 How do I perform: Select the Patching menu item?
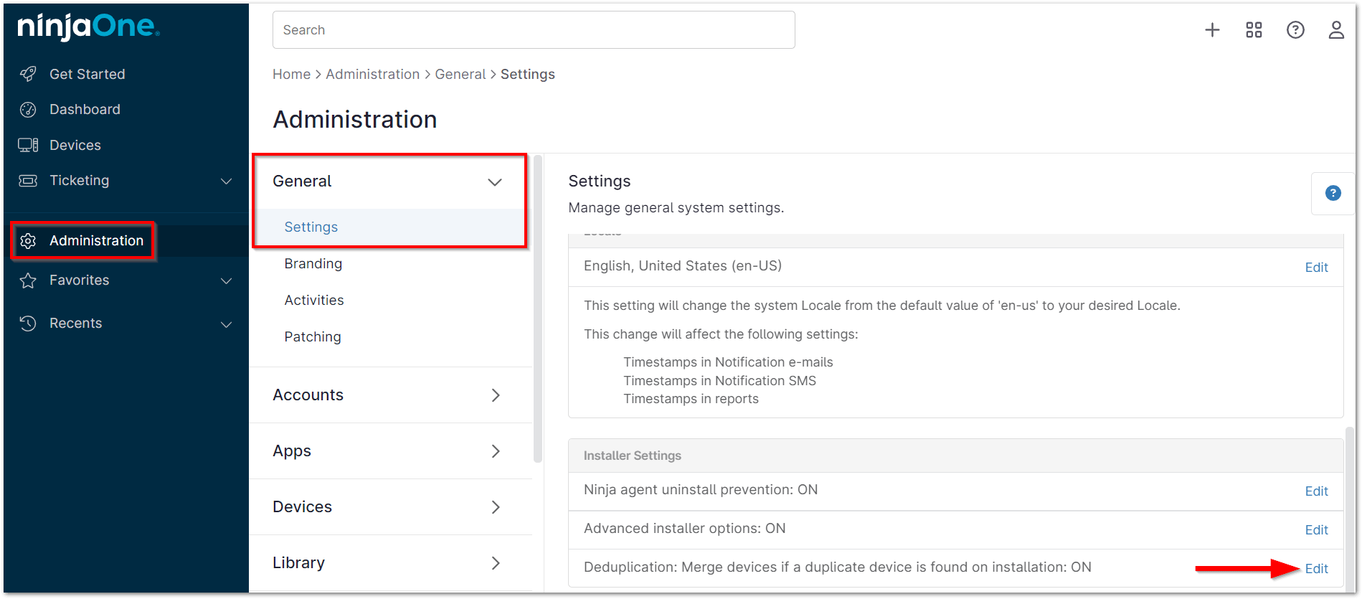312,336
